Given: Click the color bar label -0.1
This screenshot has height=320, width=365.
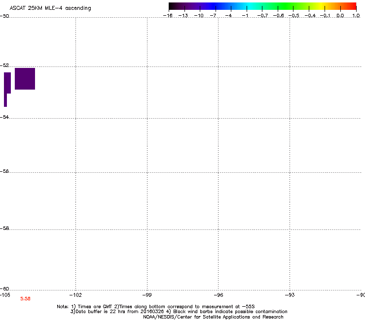Looking at the screenshot, I should pyautogui.click(x=325, y=16).
